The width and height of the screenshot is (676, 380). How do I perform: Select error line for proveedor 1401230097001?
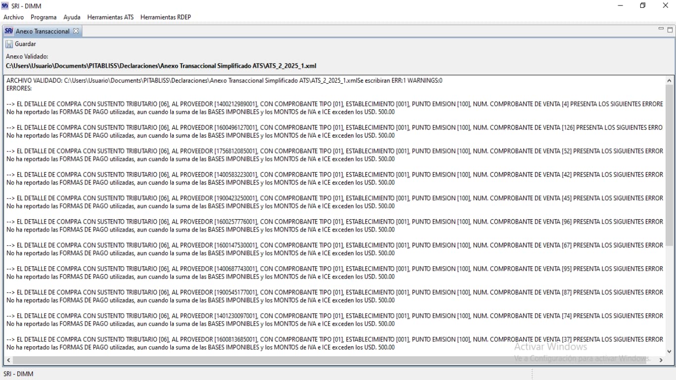tap(335, 316)
